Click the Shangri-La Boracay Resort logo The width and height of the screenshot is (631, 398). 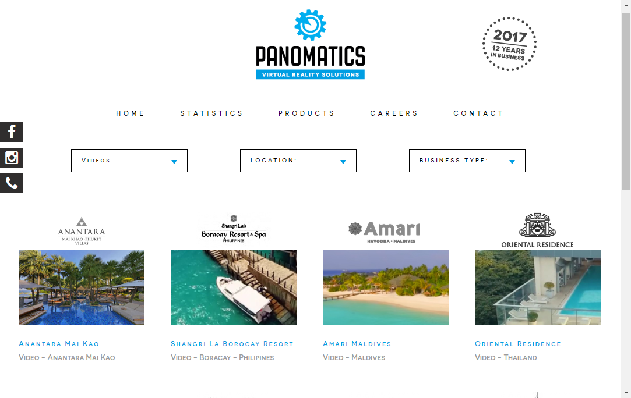234,229
